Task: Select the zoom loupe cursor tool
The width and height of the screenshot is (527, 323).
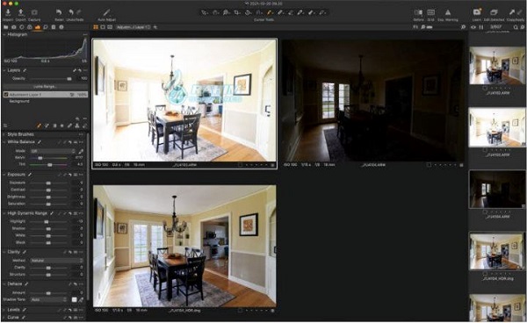Action: pos(227,13)
